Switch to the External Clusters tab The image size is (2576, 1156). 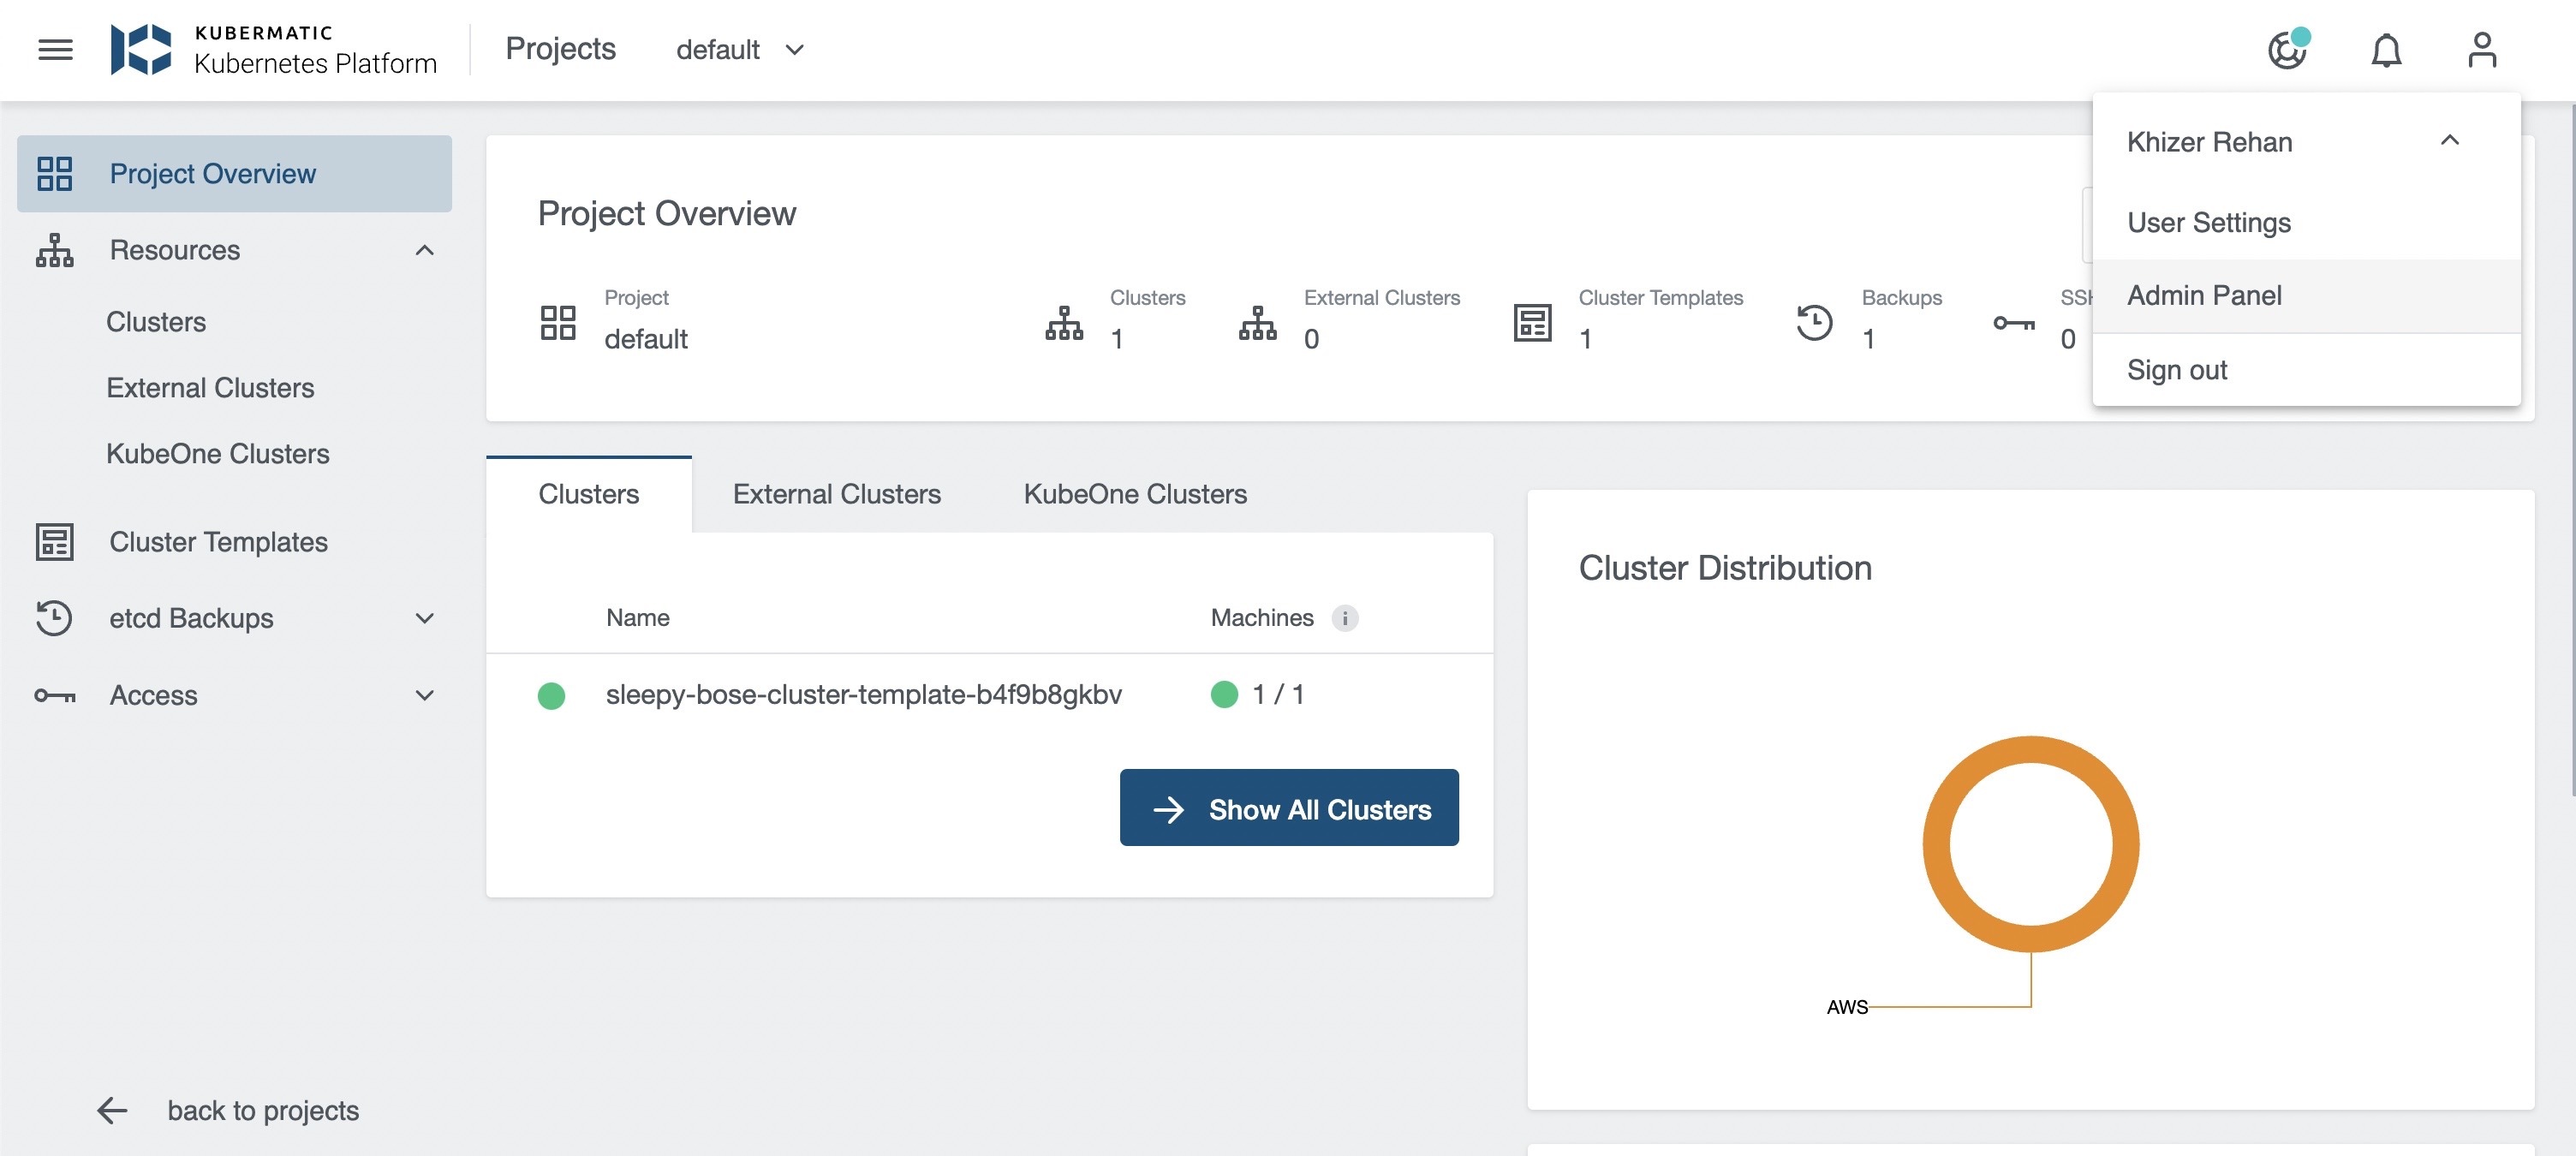click(837, 494)
